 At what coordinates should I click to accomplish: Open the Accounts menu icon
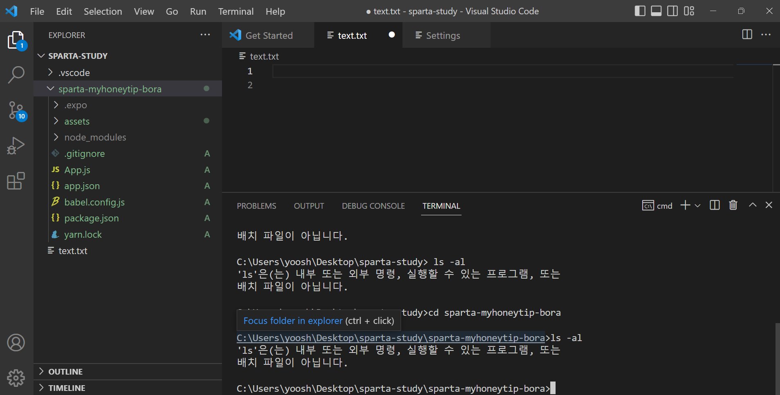pyautogui.click(x=16, y=342)
